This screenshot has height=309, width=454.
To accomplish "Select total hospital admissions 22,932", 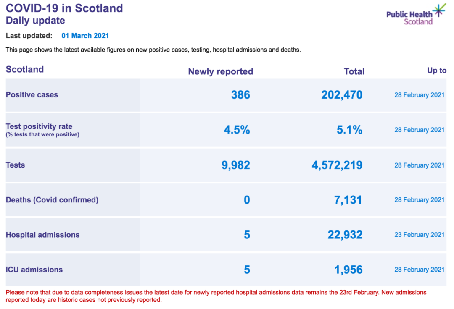I will tap(345, 235).
